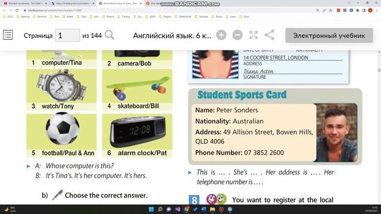381x214 pixels.
Task: Open the weather widget on taskbar
Action: pos(10,209)
